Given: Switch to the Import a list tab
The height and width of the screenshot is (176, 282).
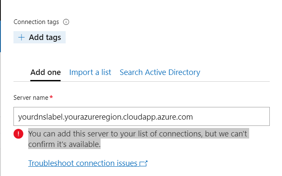Looking at the screenshot, I should tap(90, 72).
